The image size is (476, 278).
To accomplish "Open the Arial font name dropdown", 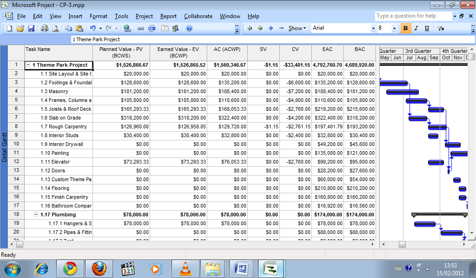I will [x=373, y=28].
